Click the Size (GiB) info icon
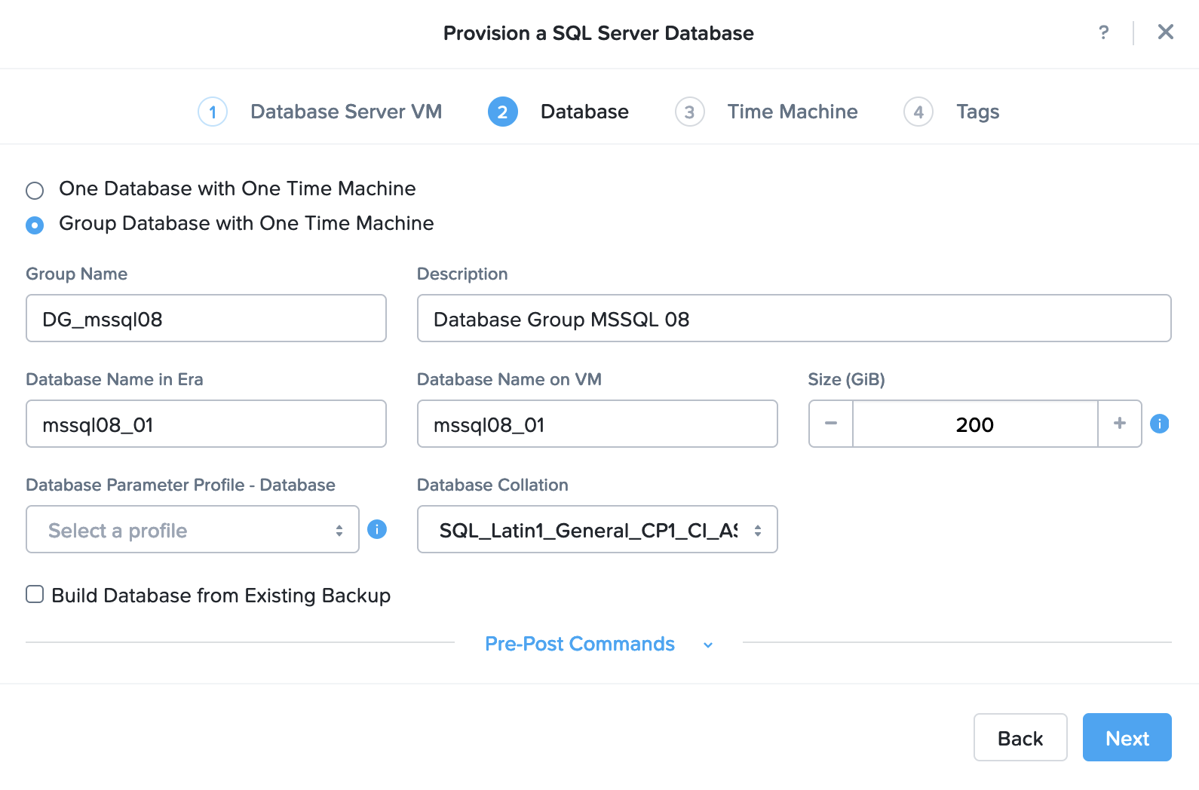 pos(1160,424)
